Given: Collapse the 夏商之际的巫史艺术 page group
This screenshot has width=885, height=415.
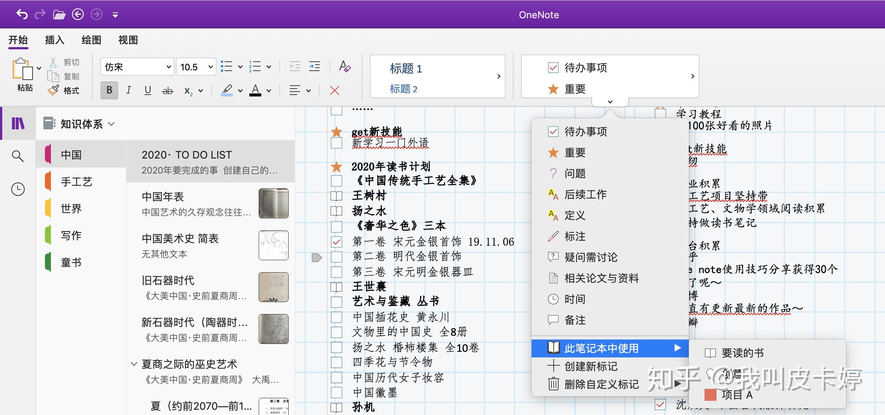Looking at the screenshot, I should 134,364.
